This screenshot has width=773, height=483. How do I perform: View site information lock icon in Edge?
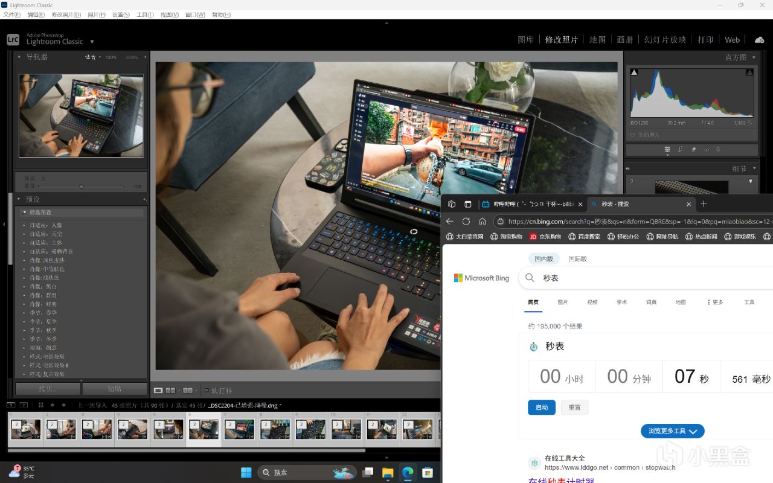click(x=499, y=222)
